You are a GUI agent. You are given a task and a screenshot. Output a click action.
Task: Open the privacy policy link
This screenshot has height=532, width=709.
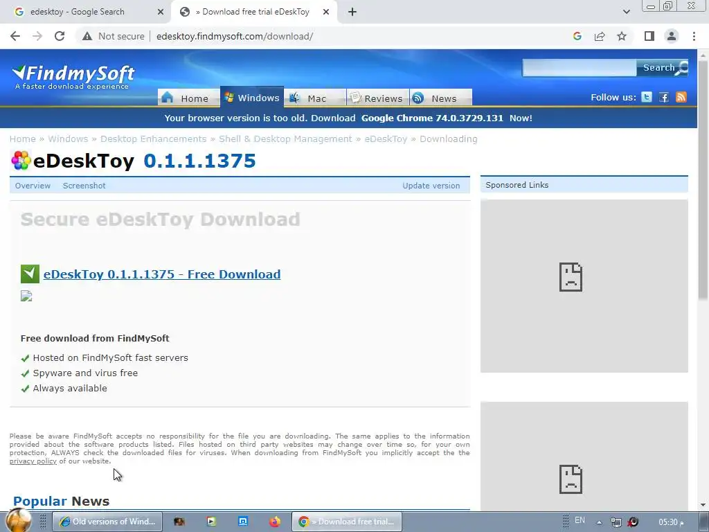(33, 461)
